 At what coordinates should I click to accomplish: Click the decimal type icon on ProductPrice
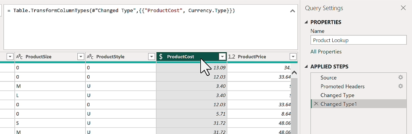click(x=232, y=57)
